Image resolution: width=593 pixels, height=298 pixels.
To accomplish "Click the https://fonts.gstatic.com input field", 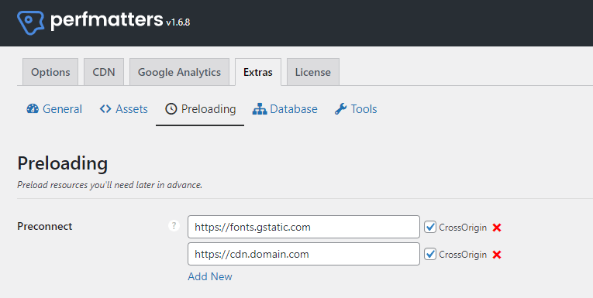I will point(304,227).
